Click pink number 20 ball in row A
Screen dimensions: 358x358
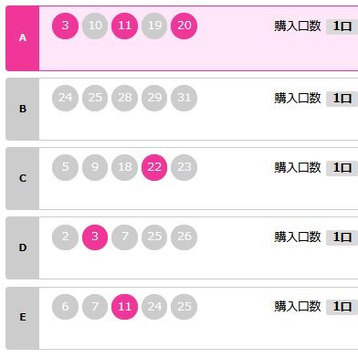tap(184, 26)
